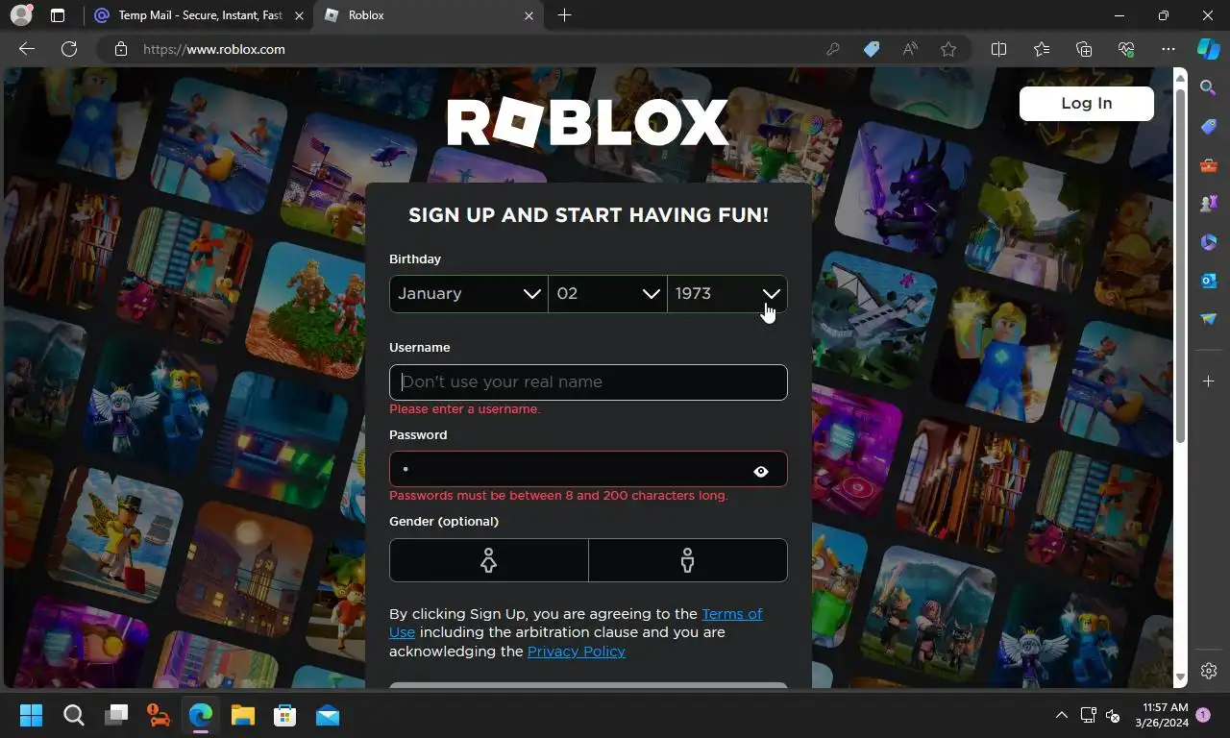
Task: Open the Mail app from taskbar
Action: [x=328, y=715]
